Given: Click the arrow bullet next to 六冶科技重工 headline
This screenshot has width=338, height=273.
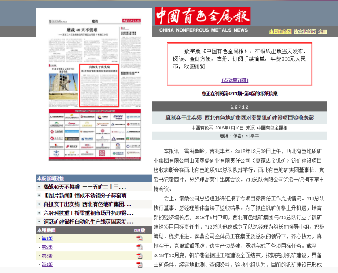Looking at the screenshot, I should 39,213.
